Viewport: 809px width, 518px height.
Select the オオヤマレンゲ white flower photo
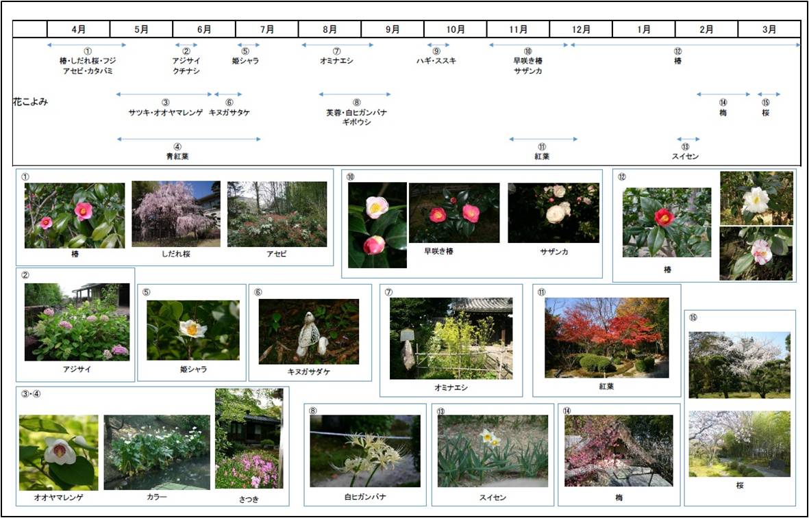58,452
